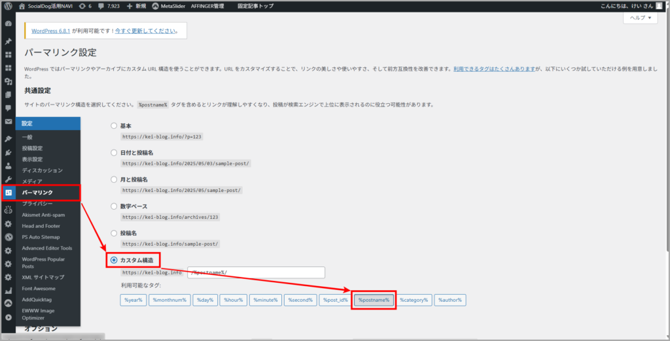Open Pages sidebar icon
This screenshot has width=670, height=341.
point(8,95)
